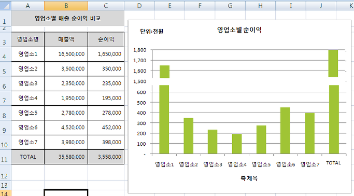
Task: Select cell with value 3,558,000
Action: tap(106, 157)
